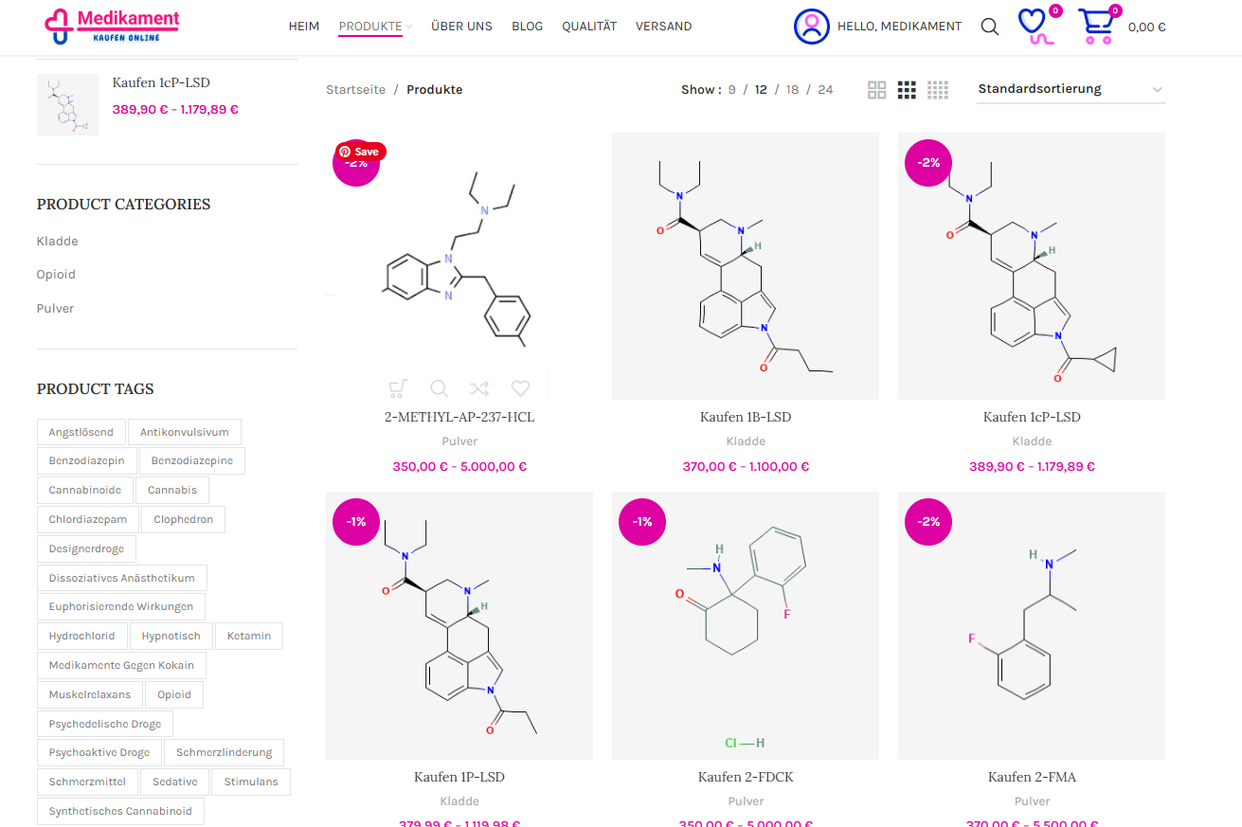1242x827 pixels.
Task: Open the wishlist heart in header
Action: click(1034, 25)
